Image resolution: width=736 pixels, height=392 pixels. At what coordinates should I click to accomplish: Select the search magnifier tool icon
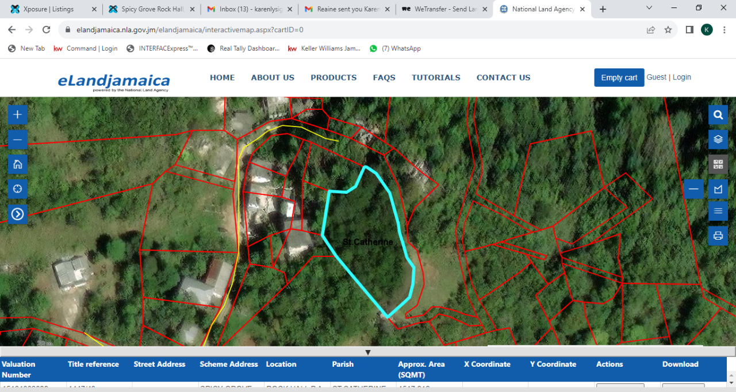[x=718, y=114]
